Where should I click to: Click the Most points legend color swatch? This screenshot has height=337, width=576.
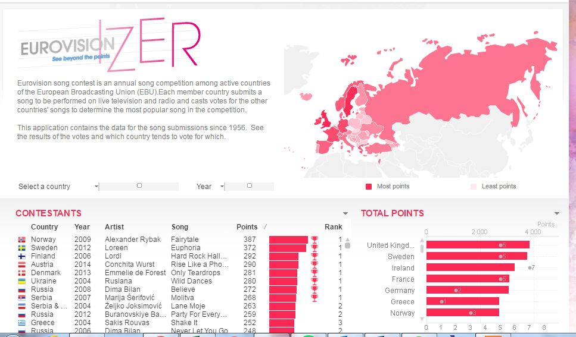pos(369,187)
